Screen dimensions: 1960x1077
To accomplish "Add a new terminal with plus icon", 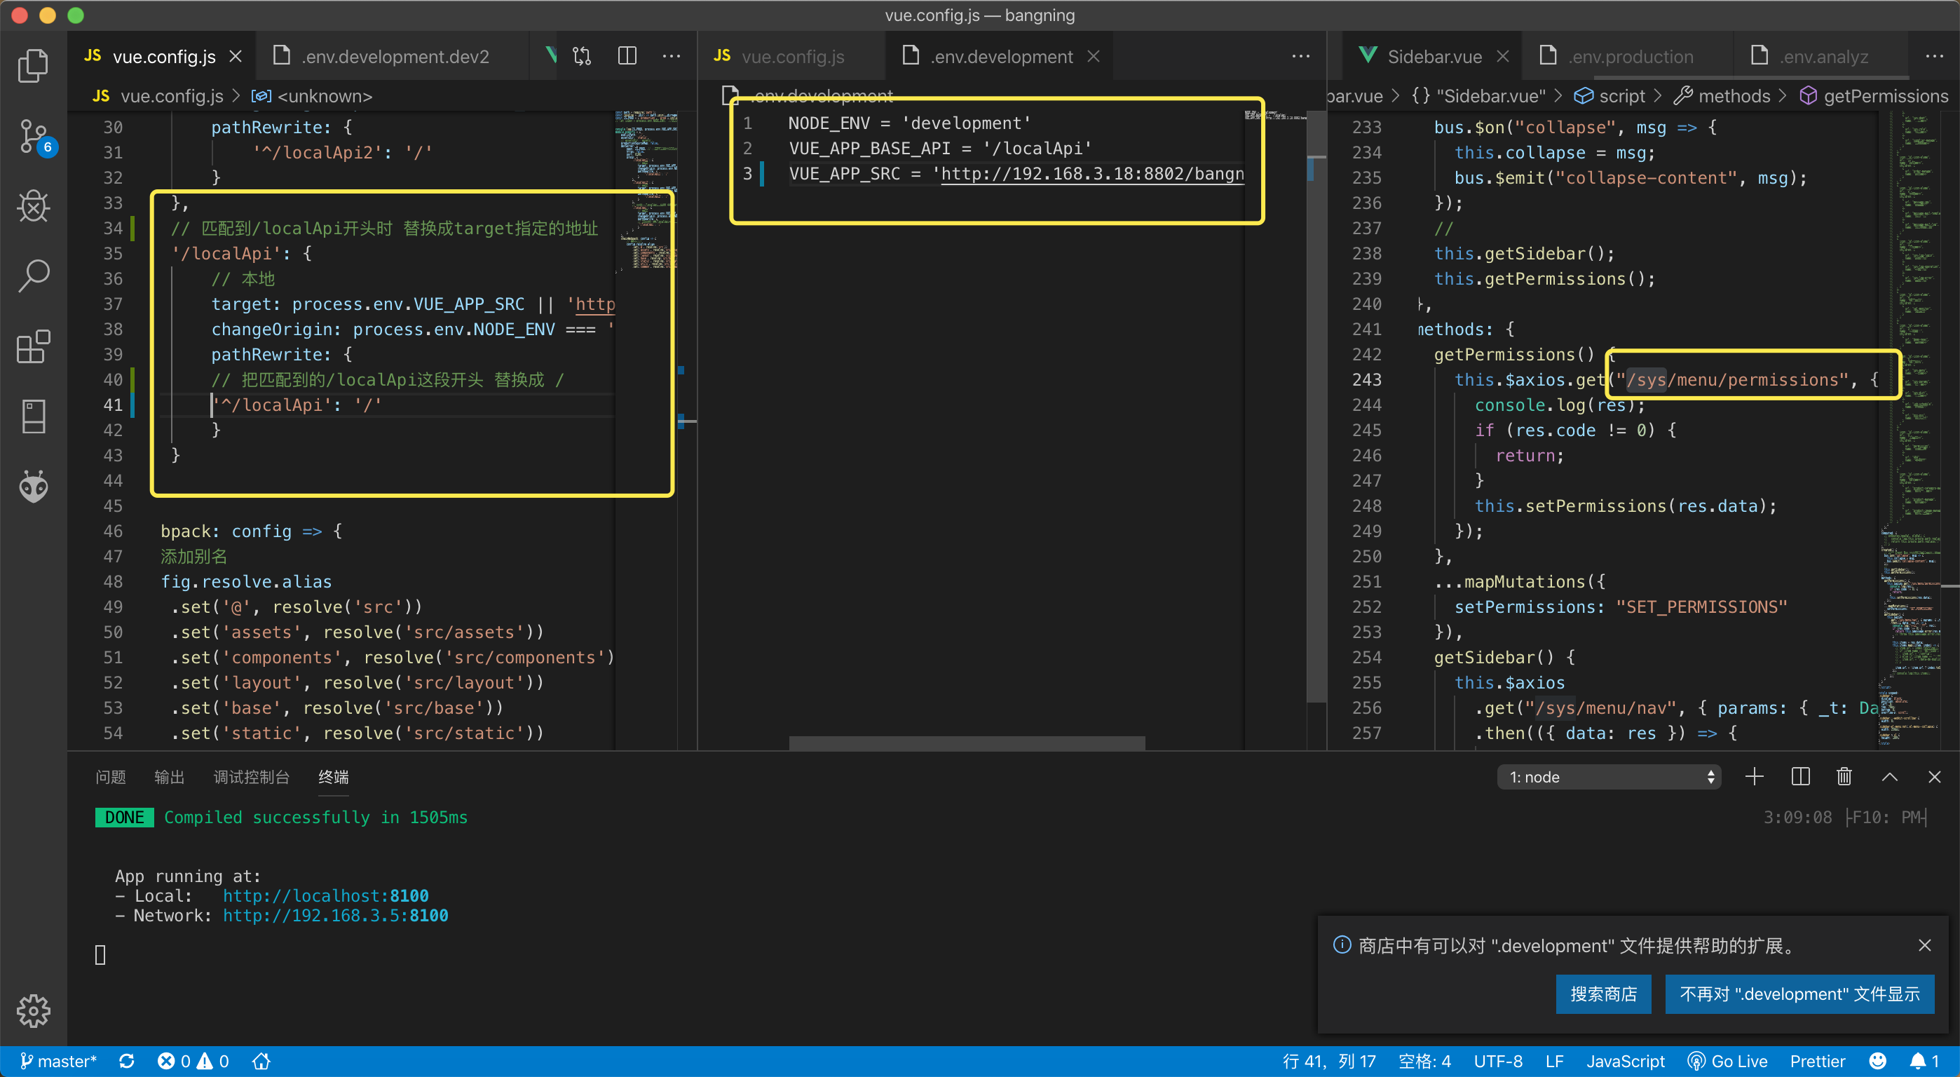I will (x=1754, y=776).
